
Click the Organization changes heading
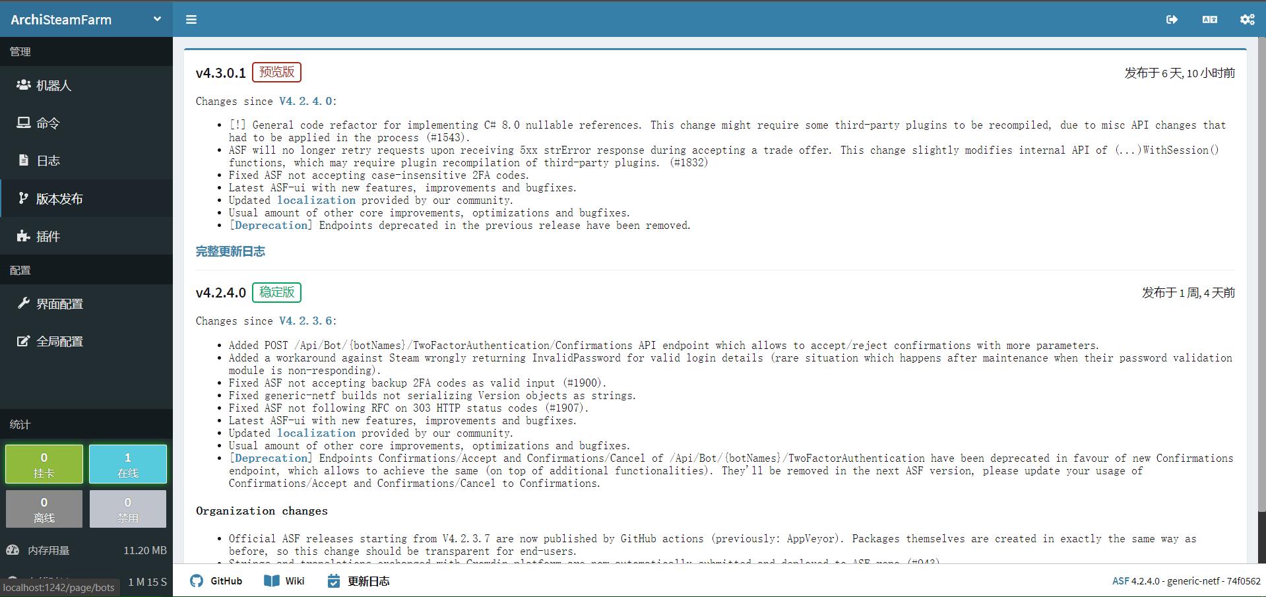click(262, 511)
